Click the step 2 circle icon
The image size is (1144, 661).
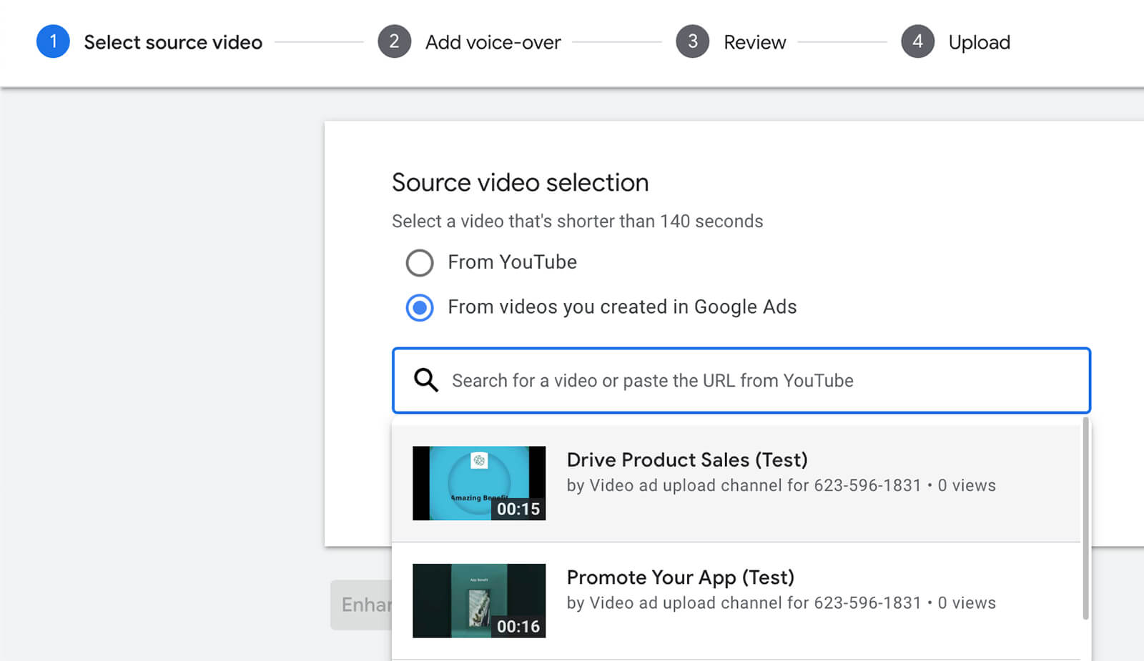(394, 41)
